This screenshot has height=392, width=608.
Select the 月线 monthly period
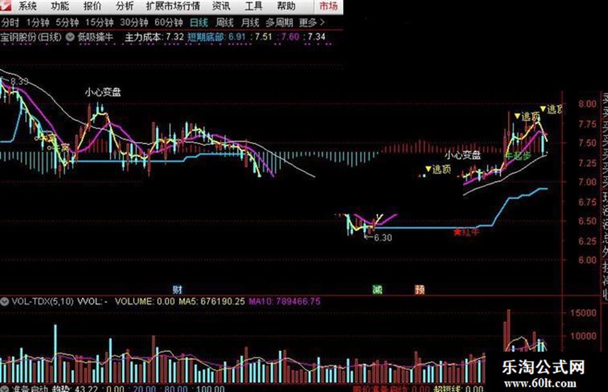click(x=250, y=23)
